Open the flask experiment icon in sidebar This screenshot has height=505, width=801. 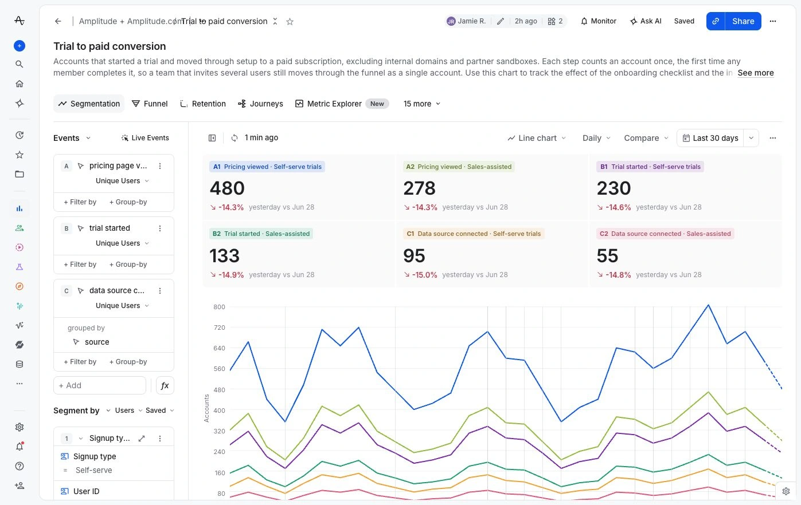[19, 267]
